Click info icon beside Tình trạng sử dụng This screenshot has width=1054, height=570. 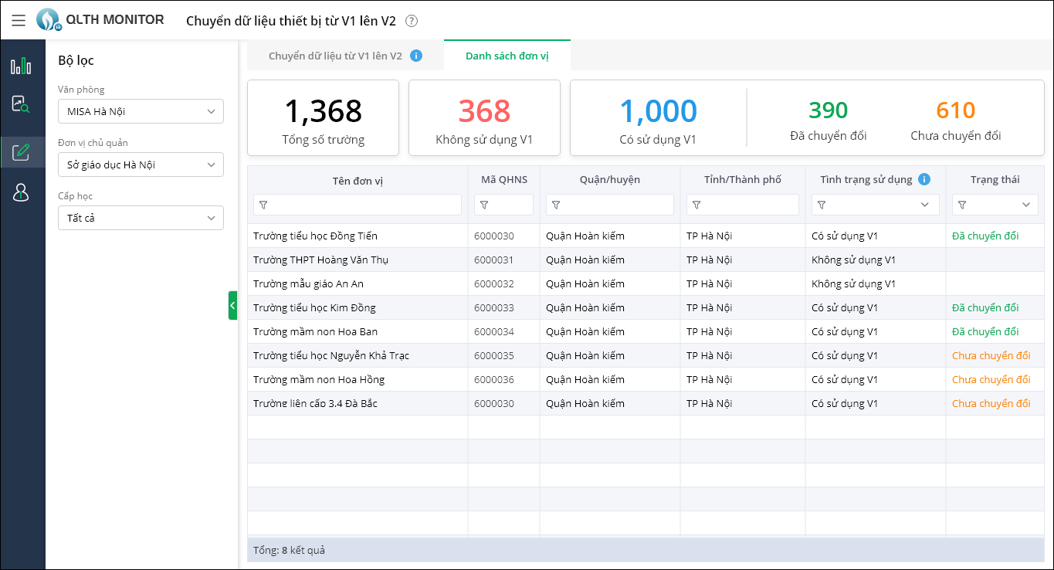coord(924,179)
